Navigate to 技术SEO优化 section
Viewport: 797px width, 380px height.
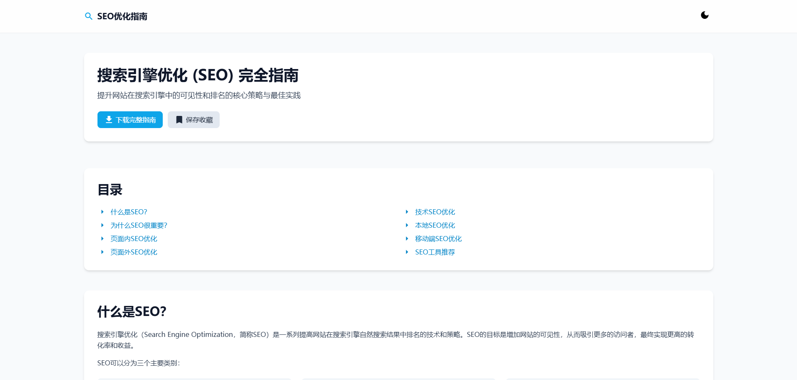[x=435, y=212]
